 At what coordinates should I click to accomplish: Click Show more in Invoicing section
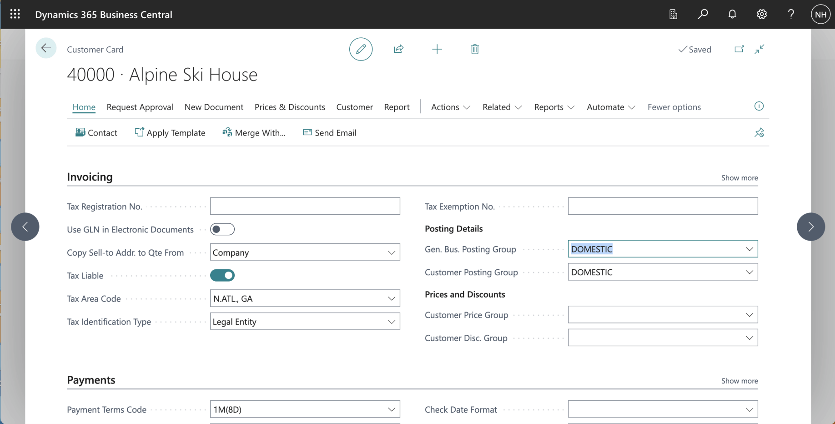click(739, 178)
